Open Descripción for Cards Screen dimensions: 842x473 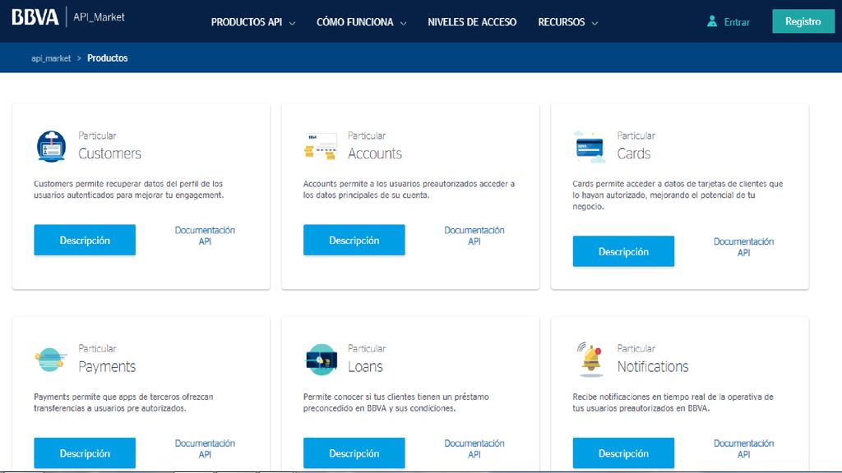point(623,251)
